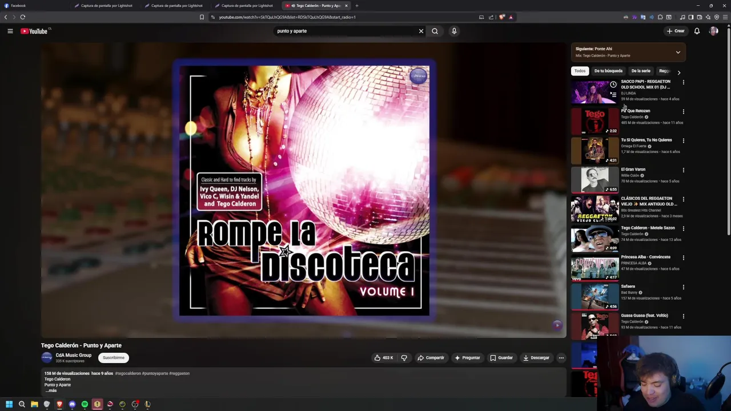
Task: Play Princesa Alba - Convénceme thumbnail
Action: click(595, 268)
